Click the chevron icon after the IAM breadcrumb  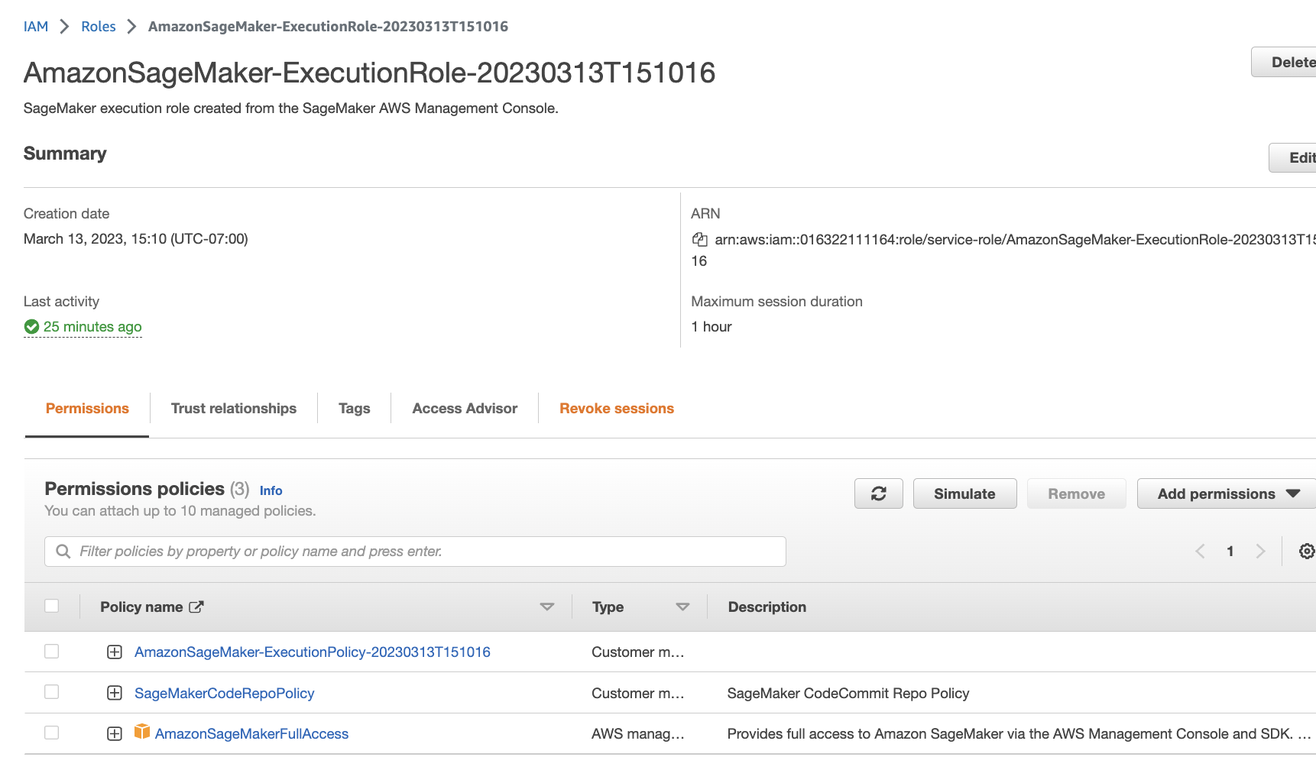pos(65,27)
